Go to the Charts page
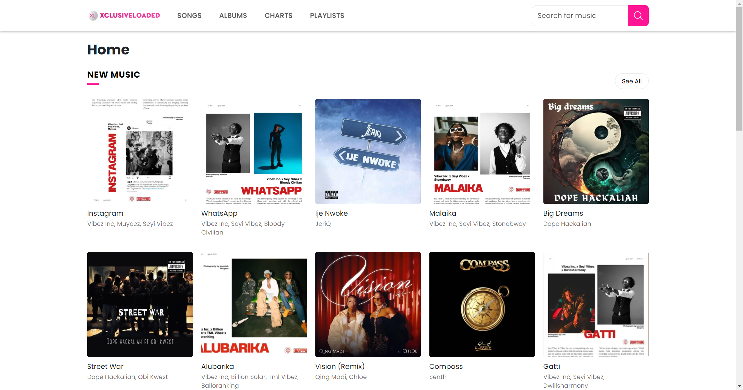 278,16
